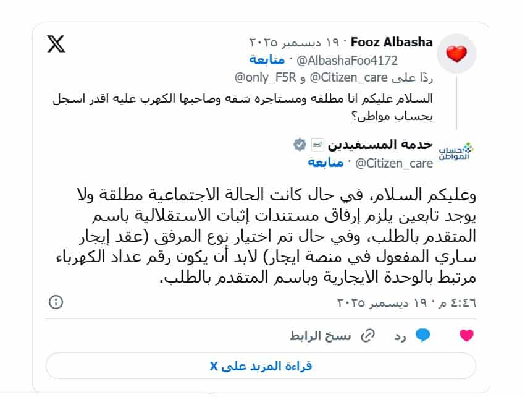Click the رد reply label
This screenshot has width=525, height=397.
[x=401, y=335]
